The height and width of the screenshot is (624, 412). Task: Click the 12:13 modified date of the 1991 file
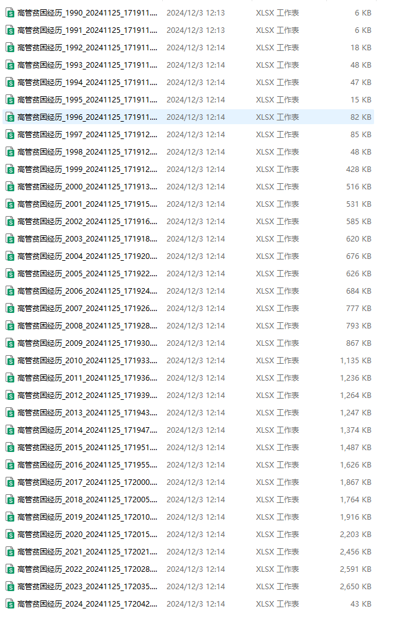click(x=196, y=30)
